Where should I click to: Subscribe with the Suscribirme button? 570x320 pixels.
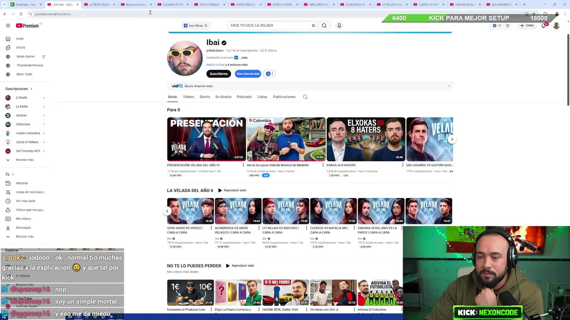[219, 74]
